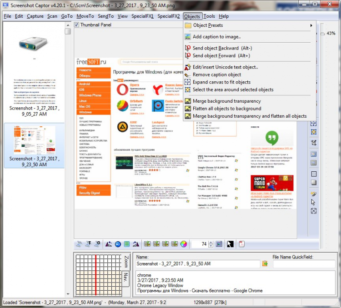The width and height of the screenshot is (341, 308).
Task: Decrease the 74 value with down arrow
Action: [211, 246]
